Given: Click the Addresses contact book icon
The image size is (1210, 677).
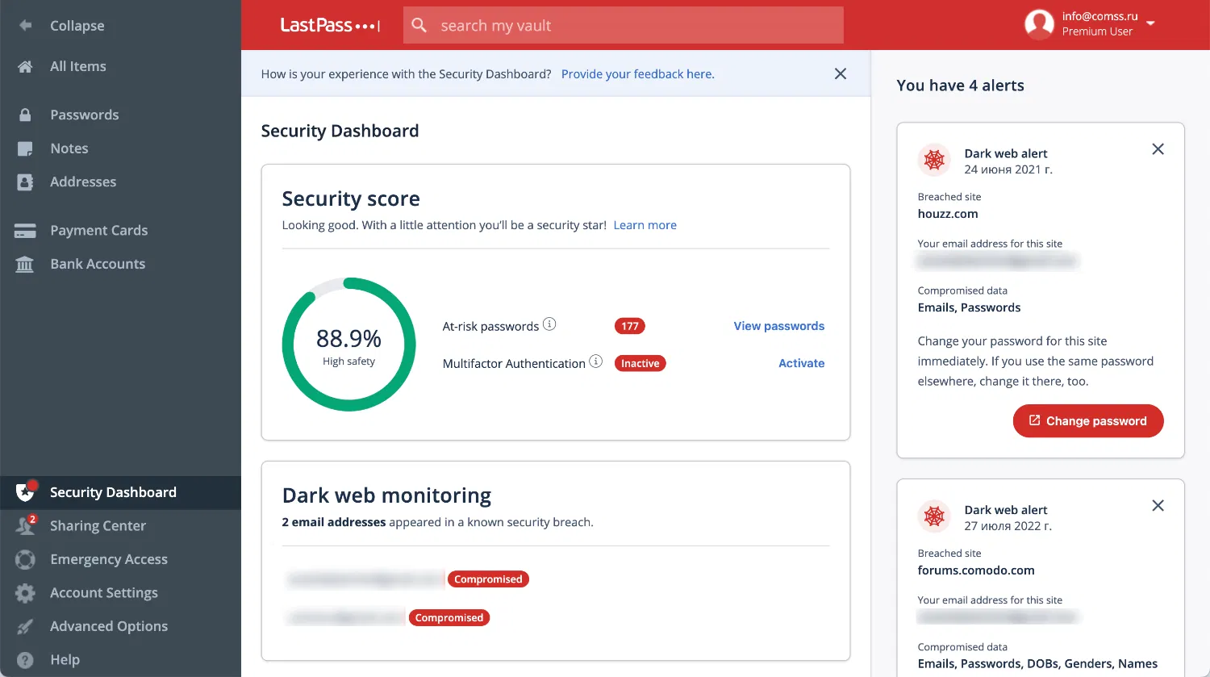Looking at the screenshot, I should click(25, 182).
